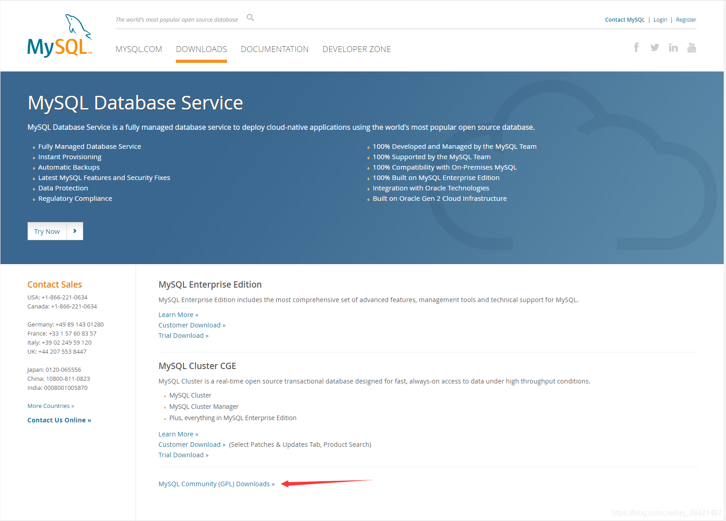Open Cluster CGE Learn More link
Screen dimensions: 726x521
[x=178, y=434]
